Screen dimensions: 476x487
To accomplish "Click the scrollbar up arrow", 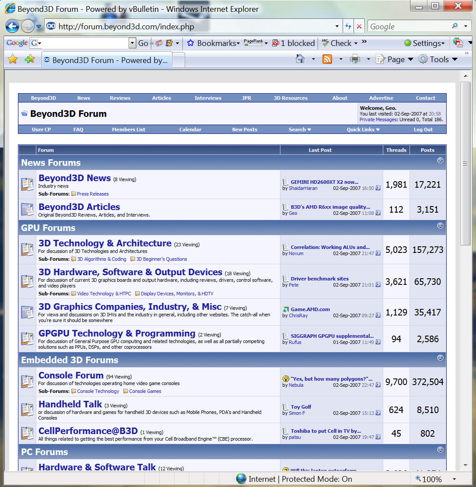I will 465,76.
